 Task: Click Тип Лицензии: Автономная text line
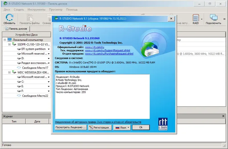point(72,89)
